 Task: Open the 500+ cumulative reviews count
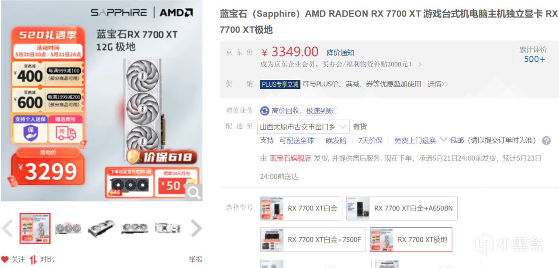coord(535,59)
